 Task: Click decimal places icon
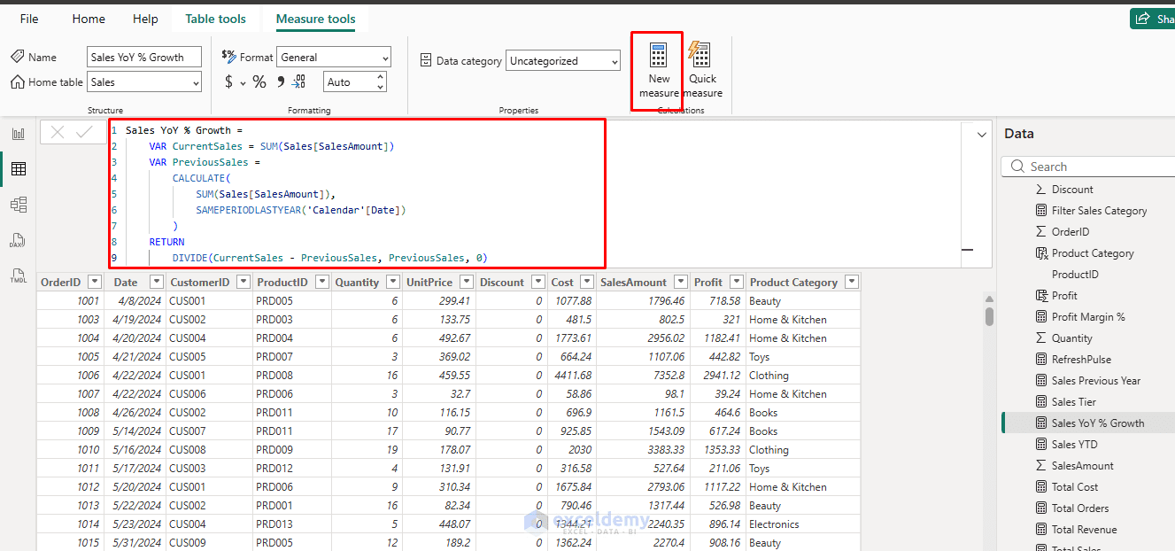click(299, 81)
